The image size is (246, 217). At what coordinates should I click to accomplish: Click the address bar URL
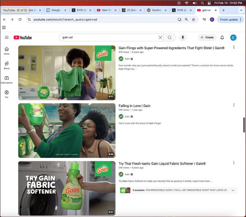click(x=65, y=20)
